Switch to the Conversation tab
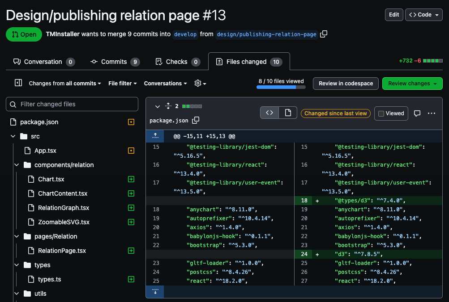 44,62
